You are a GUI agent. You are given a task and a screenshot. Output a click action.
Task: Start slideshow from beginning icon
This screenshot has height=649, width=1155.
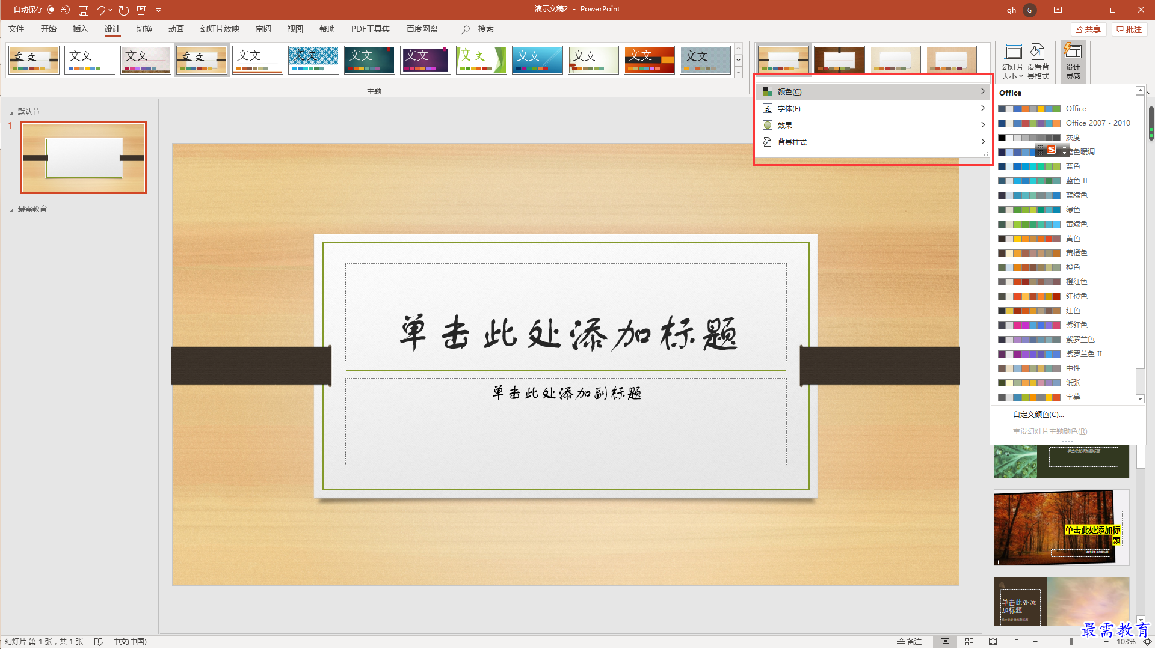click(x=141, y=10)
